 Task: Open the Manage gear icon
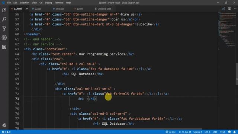point(4,125)
